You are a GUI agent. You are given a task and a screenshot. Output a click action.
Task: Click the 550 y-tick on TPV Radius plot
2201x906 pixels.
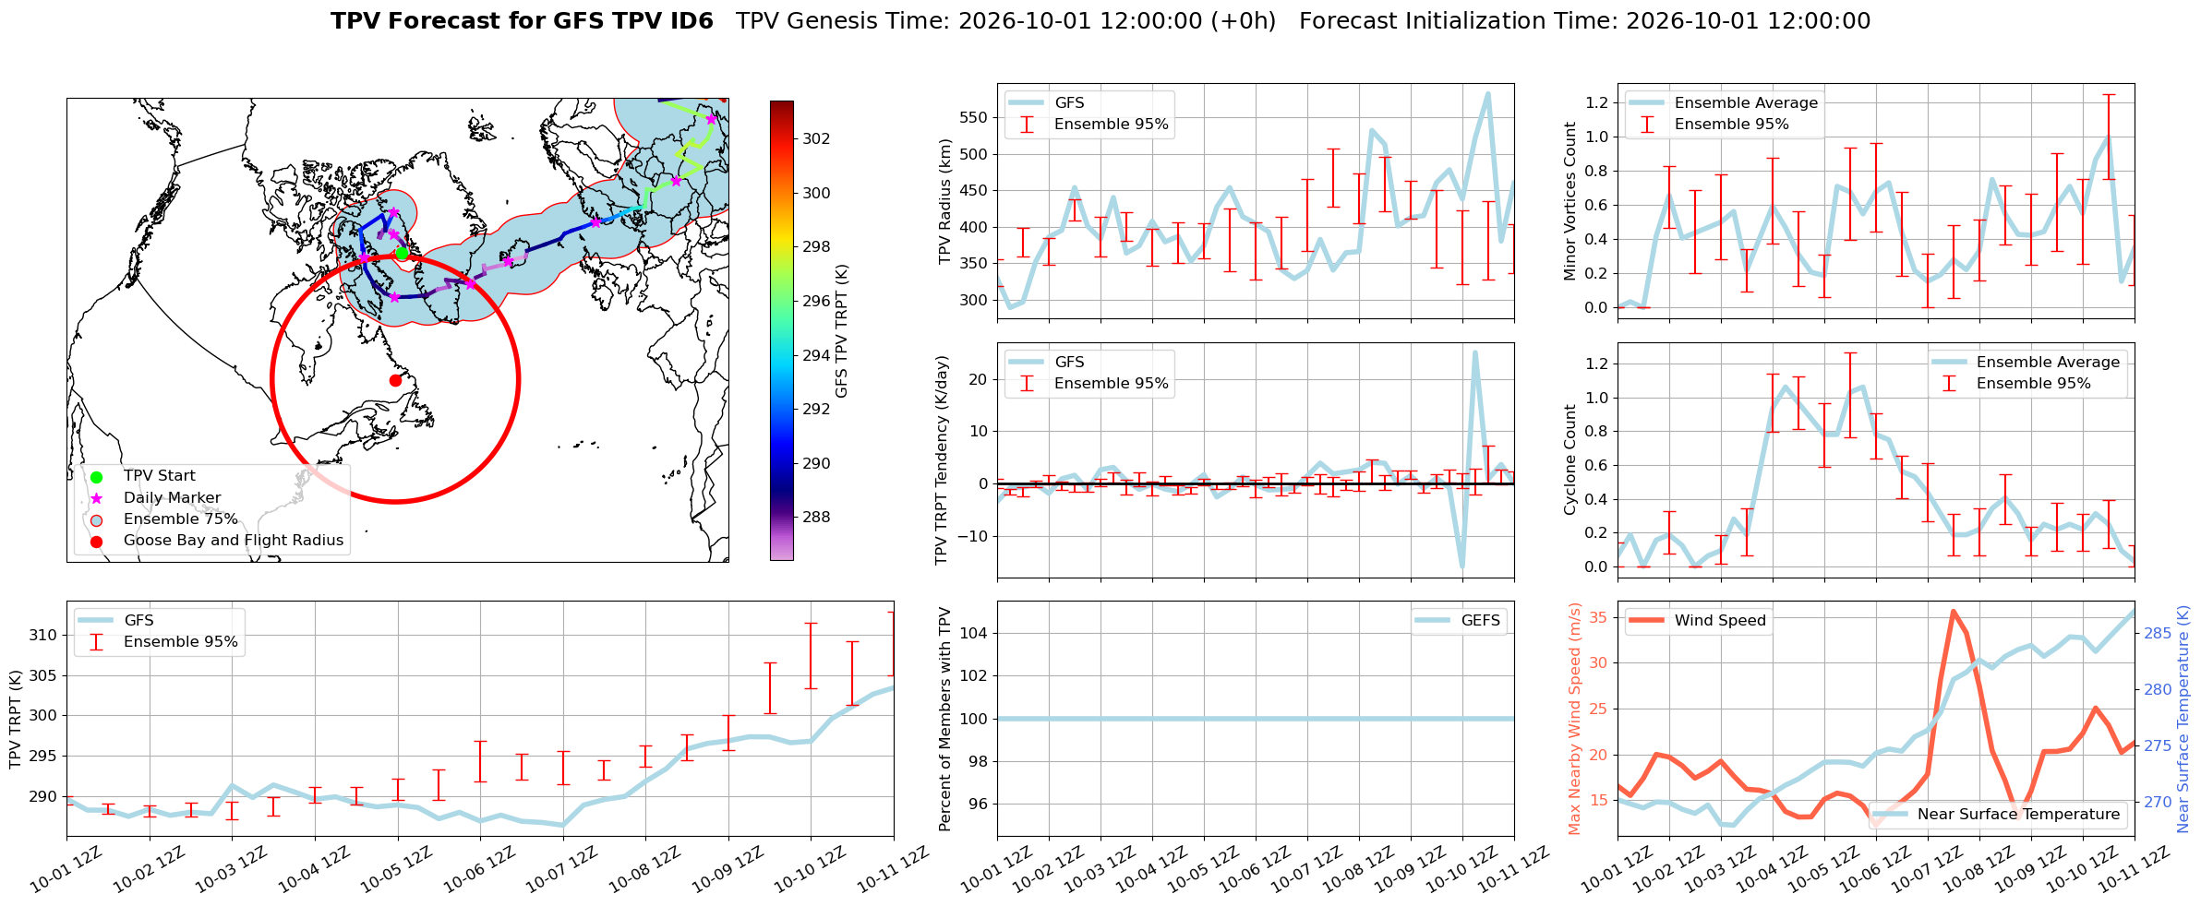[x=973, y=118]
